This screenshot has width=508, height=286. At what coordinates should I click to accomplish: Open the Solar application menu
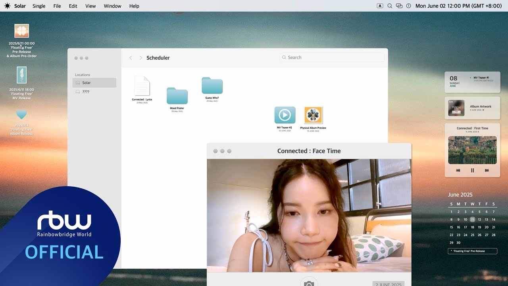[x=20, y=6]
